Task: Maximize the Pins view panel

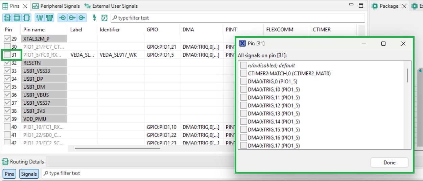Action: [361, 6]
